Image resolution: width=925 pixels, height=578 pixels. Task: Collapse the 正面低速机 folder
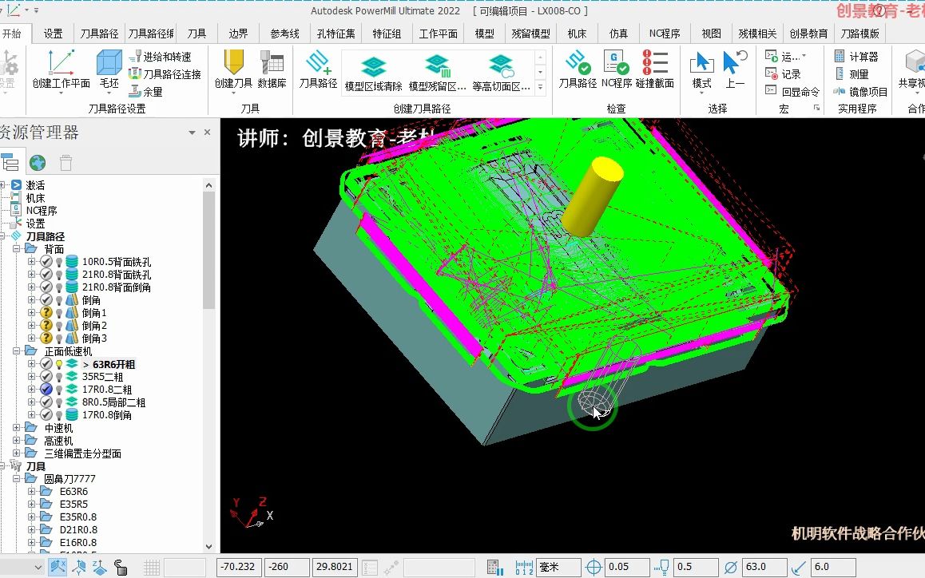pos(17,351)
